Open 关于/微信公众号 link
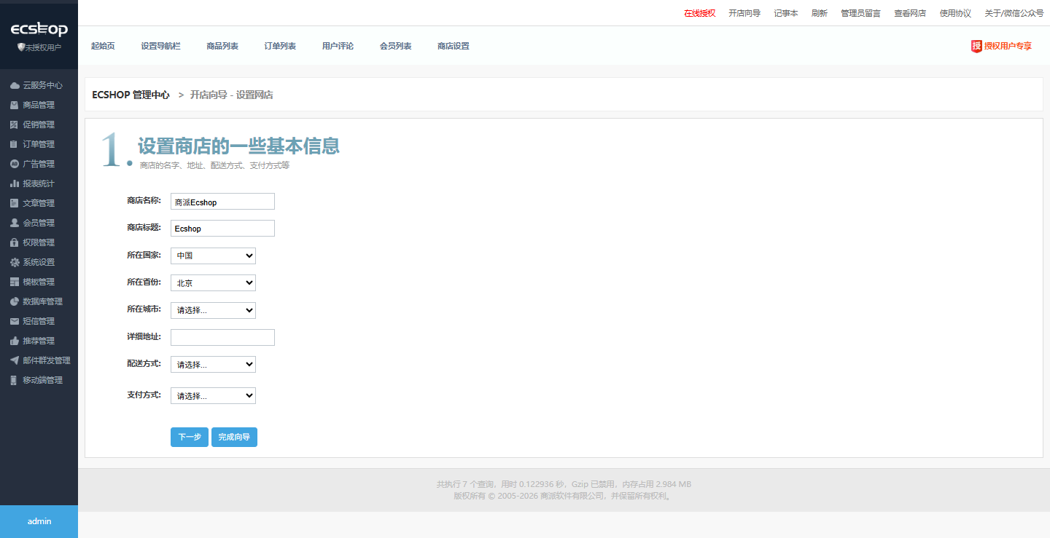 coord(1014,13)
